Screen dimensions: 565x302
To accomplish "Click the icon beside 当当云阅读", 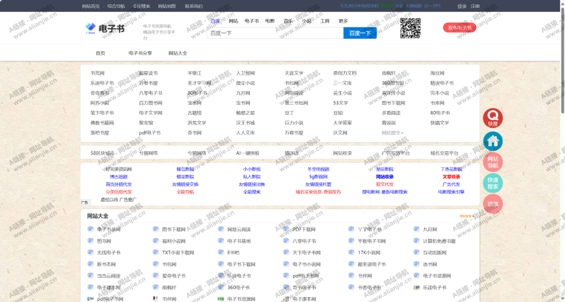I will (90, 276).
